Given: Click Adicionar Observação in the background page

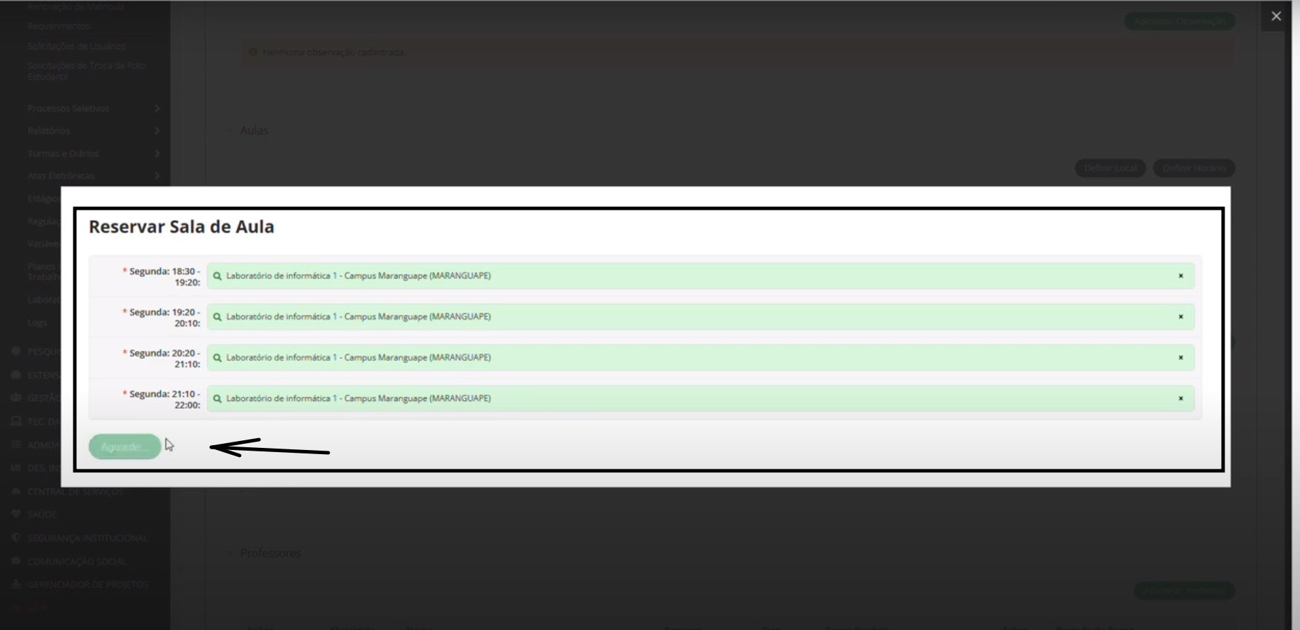Looking at the screenshot, I should [x=1179, y=21].
